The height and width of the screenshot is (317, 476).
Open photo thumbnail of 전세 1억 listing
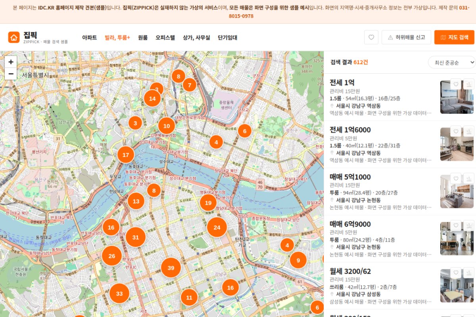tap(457, 97)
